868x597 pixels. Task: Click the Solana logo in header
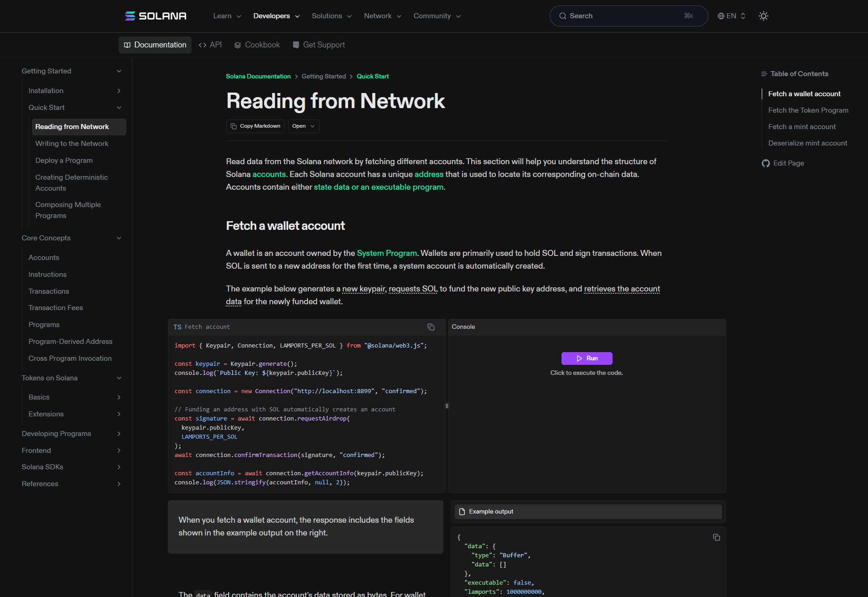(156, 16)
